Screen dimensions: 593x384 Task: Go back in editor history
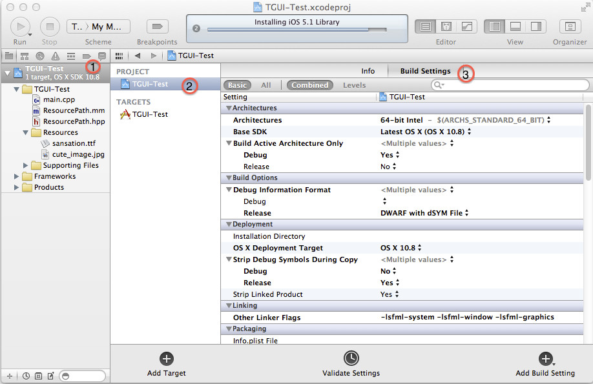pos(138,56)
